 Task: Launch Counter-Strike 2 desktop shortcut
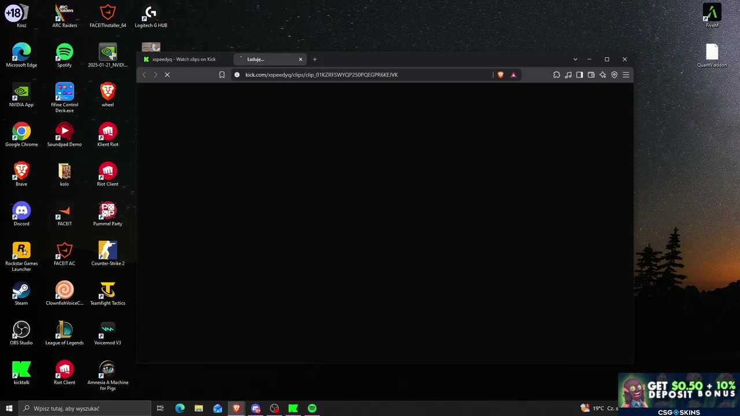tap(108, 254)
